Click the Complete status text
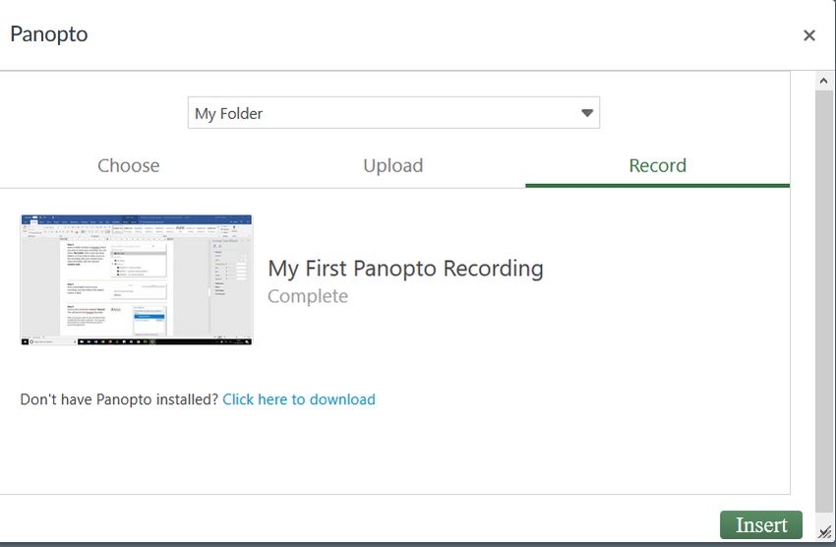The height and width of the screenshot is (547, 836). (308, 296)
